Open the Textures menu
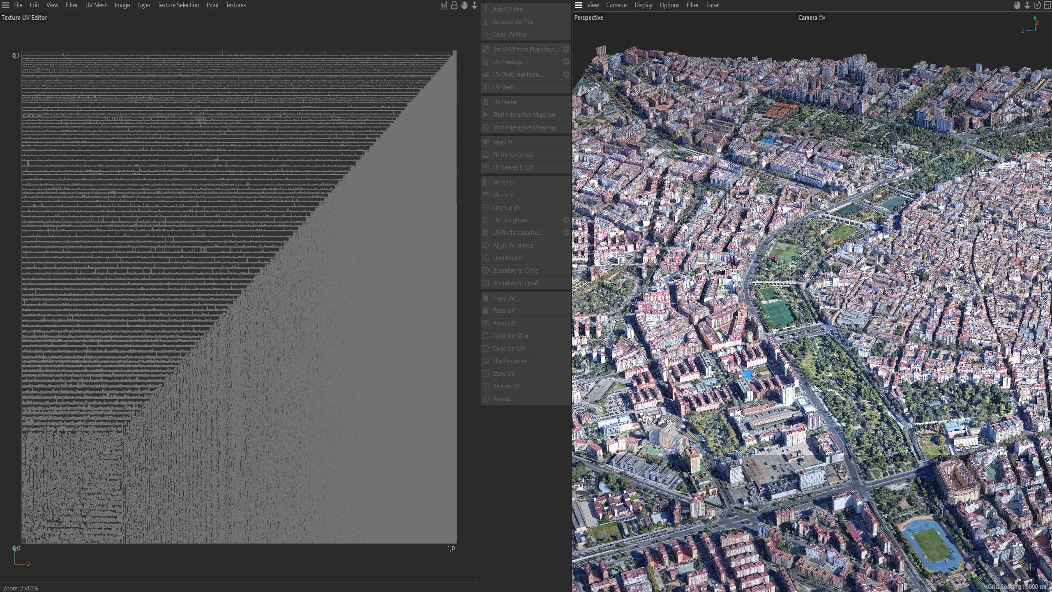1052x592 pixels. click(235, 5)
